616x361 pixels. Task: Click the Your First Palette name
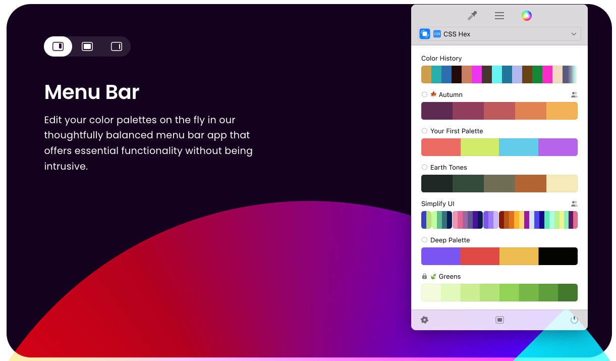[457, 131]
